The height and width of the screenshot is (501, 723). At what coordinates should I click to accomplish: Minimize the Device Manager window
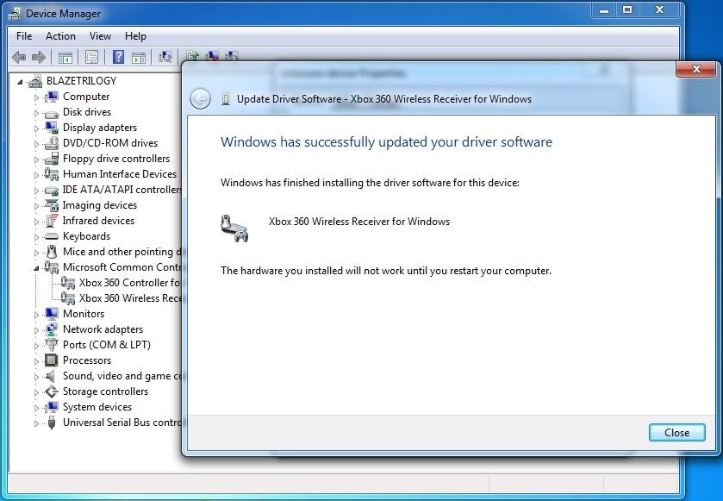point(604,10)
